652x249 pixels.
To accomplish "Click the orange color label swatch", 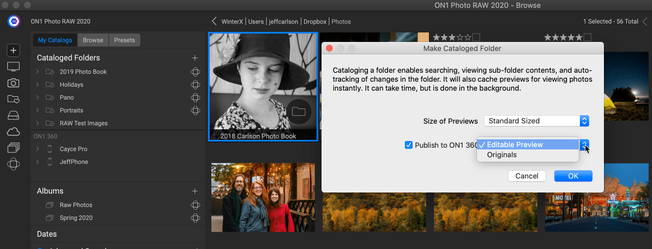I will pyautogui.click(x=423, y=37).
